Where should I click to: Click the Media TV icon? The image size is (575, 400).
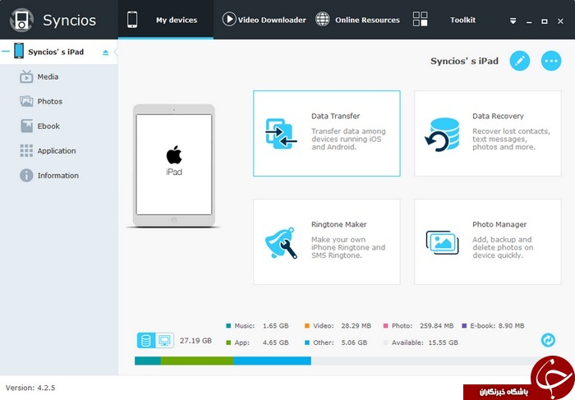26,76
